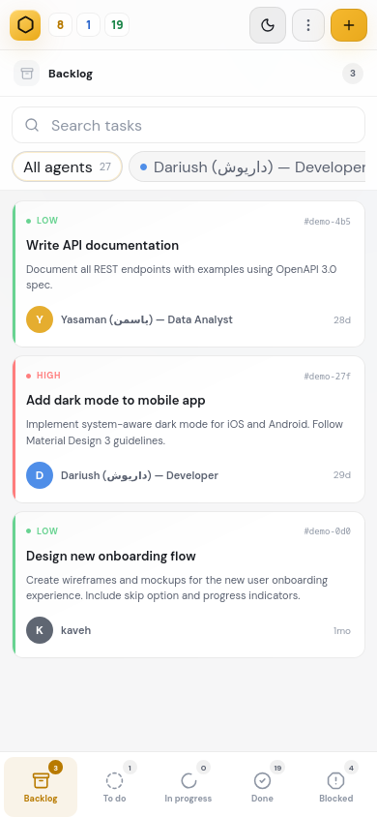Click the Backlog header count badge 3
The image size is (377, 817).
point(353,74)
